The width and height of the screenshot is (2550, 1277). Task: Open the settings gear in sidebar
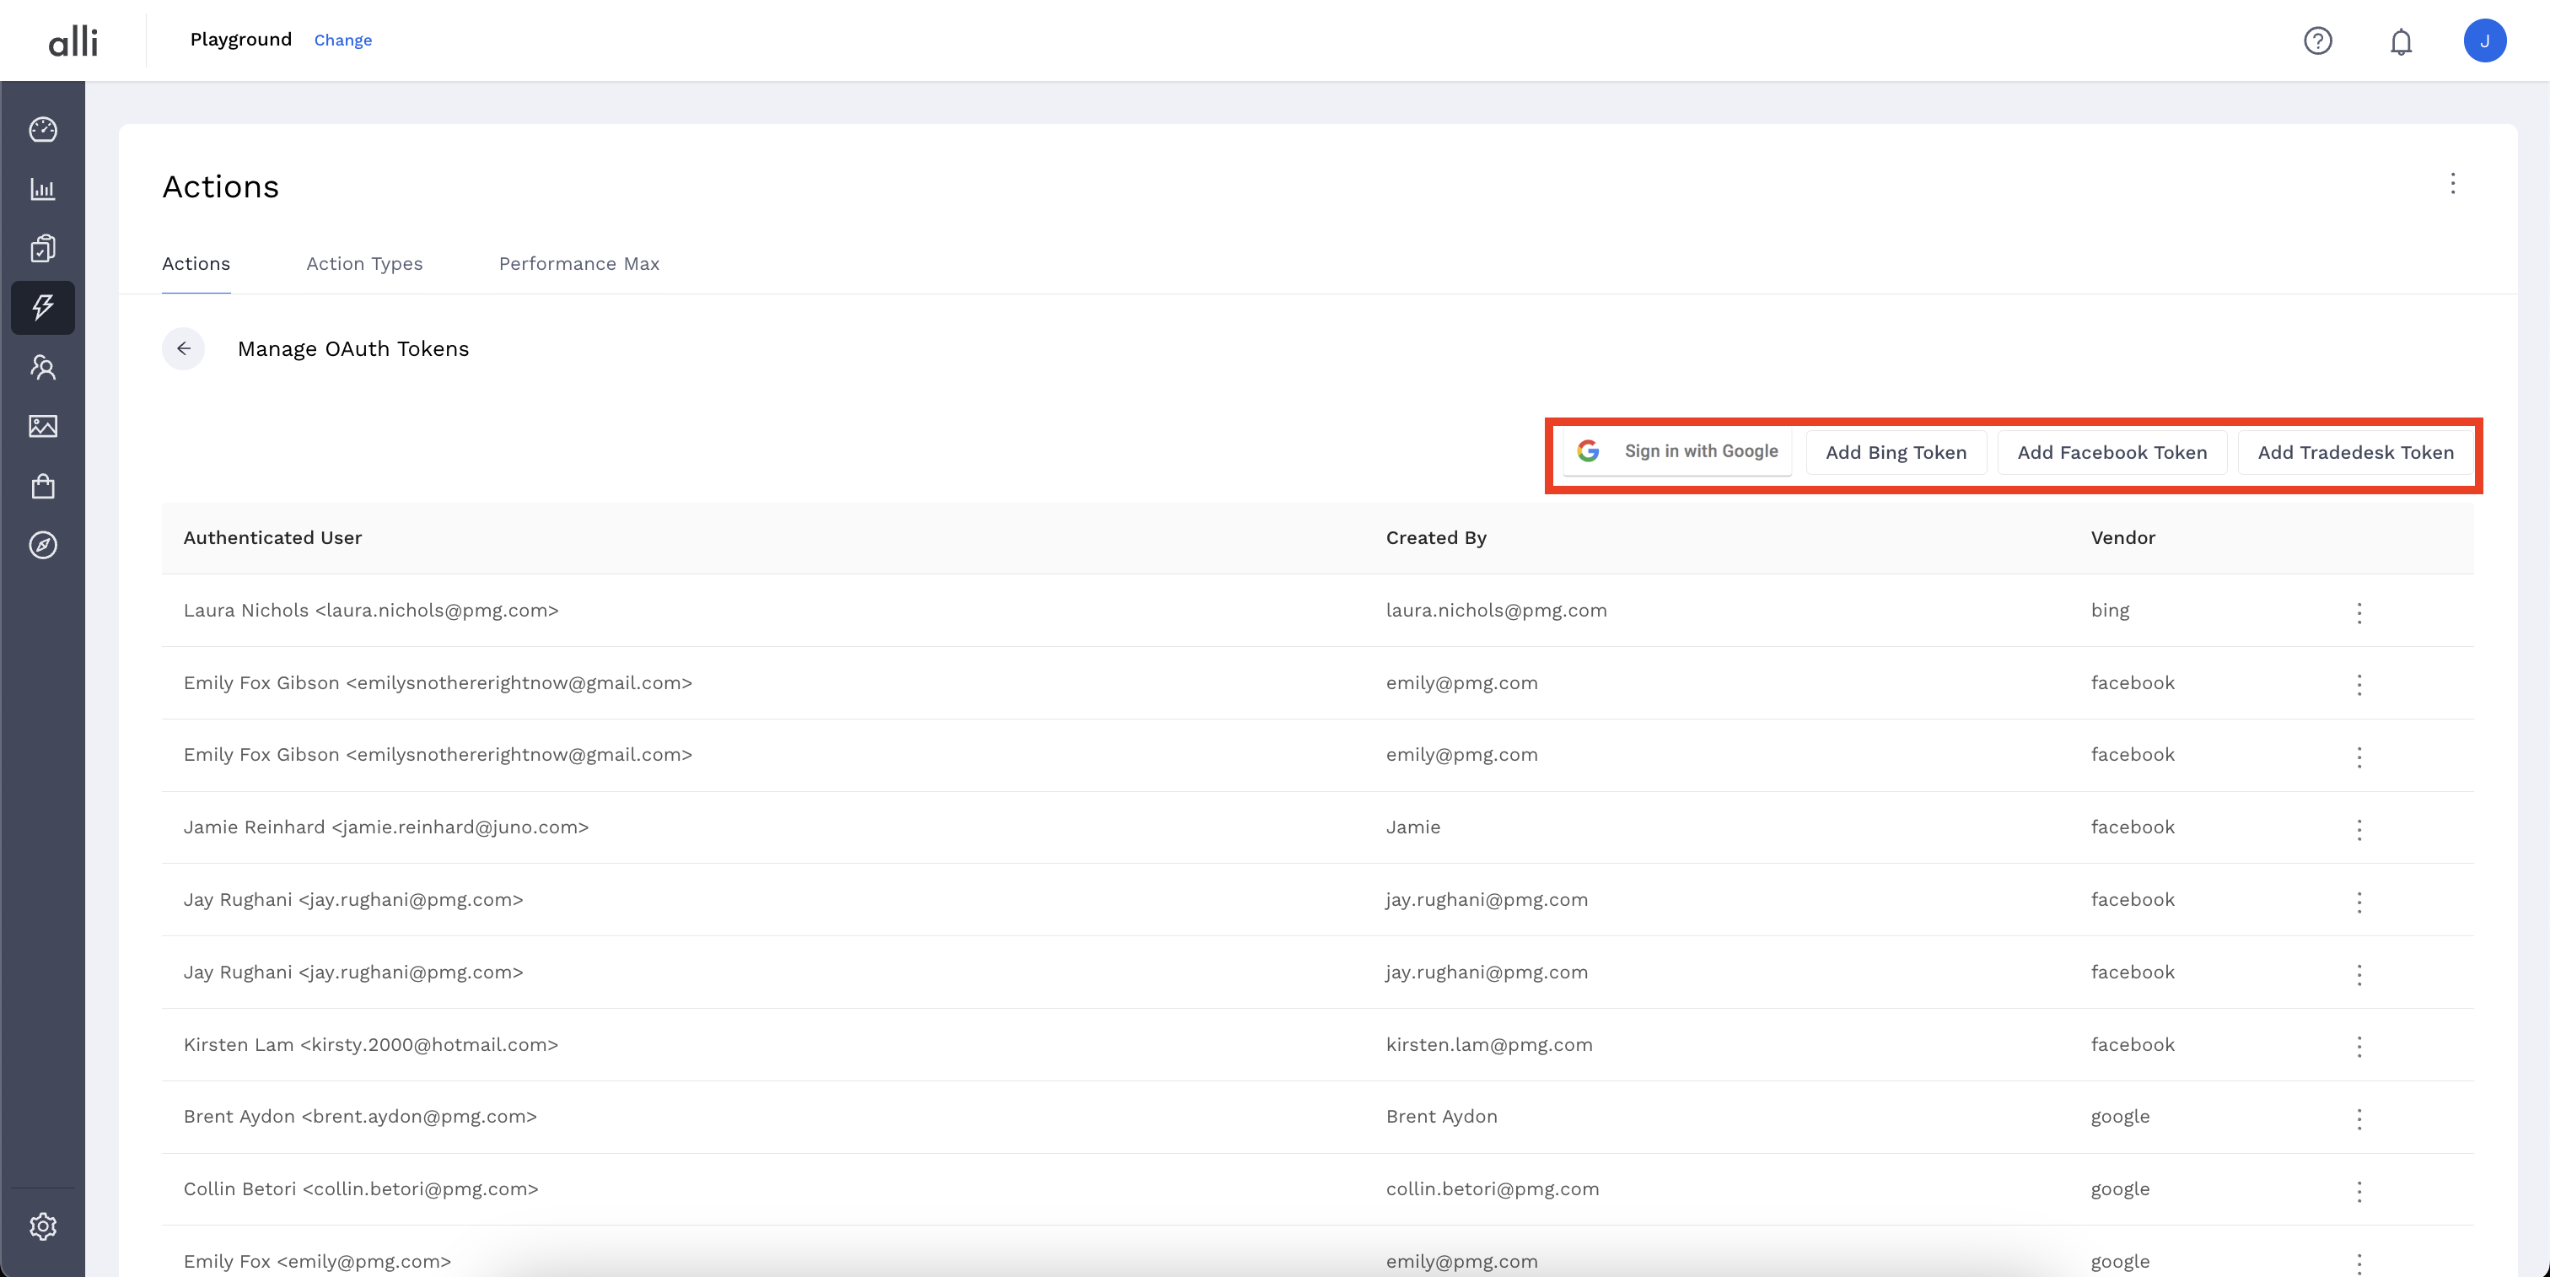click(x=42, y=1226)
